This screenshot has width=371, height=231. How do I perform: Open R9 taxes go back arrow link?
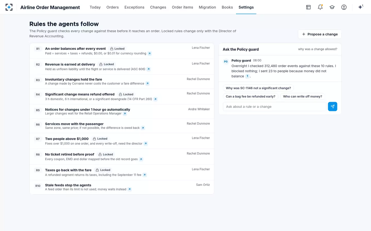[145, 175]
